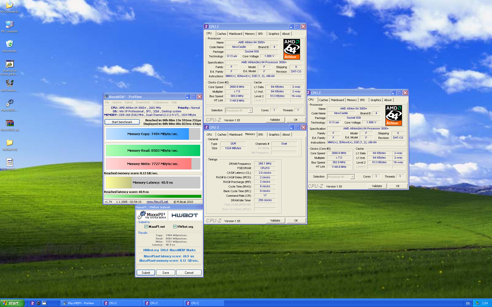Click Validate in top CPU-Z window

(x=275, y=120)
